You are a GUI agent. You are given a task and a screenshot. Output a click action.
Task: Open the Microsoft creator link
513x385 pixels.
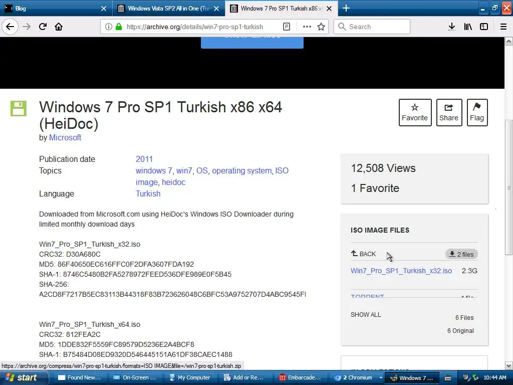point(65,137)
